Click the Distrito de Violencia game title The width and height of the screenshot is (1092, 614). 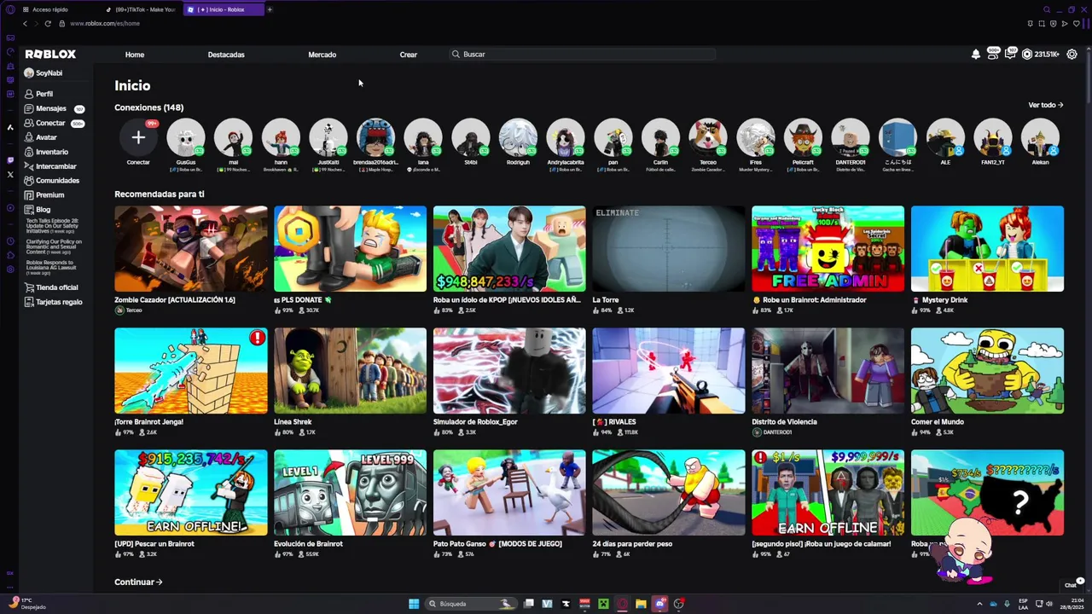click(784, 422)
